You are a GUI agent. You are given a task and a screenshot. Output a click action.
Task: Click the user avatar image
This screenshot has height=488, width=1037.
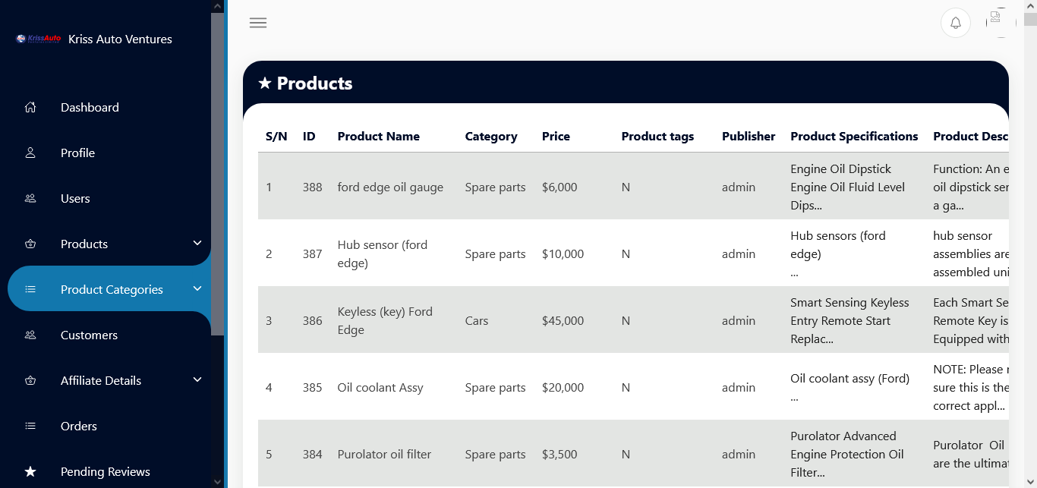(1001, 22)
